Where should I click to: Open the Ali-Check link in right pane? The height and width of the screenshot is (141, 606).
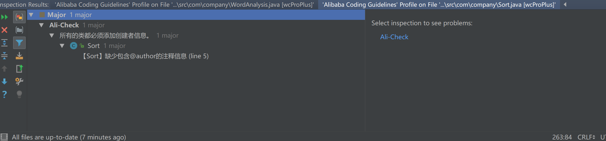394,37
